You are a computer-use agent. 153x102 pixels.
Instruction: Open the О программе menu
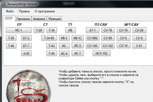point(45,11)
